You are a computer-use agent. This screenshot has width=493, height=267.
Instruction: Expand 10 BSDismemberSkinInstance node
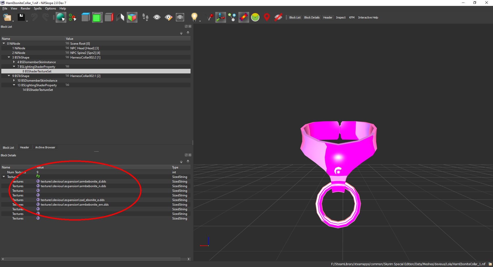coord(14,80)
